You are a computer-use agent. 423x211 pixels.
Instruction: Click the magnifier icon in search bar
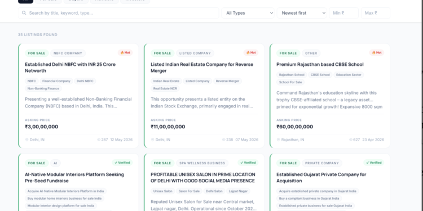coord(24,13)
